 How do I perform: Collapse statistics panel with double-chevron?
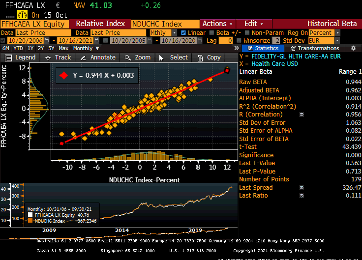[237, 48]
